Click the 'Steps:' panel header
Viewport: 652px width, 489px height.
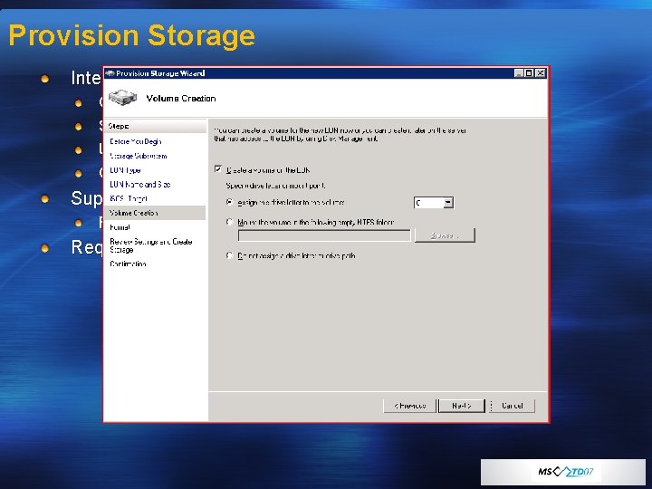155,126
